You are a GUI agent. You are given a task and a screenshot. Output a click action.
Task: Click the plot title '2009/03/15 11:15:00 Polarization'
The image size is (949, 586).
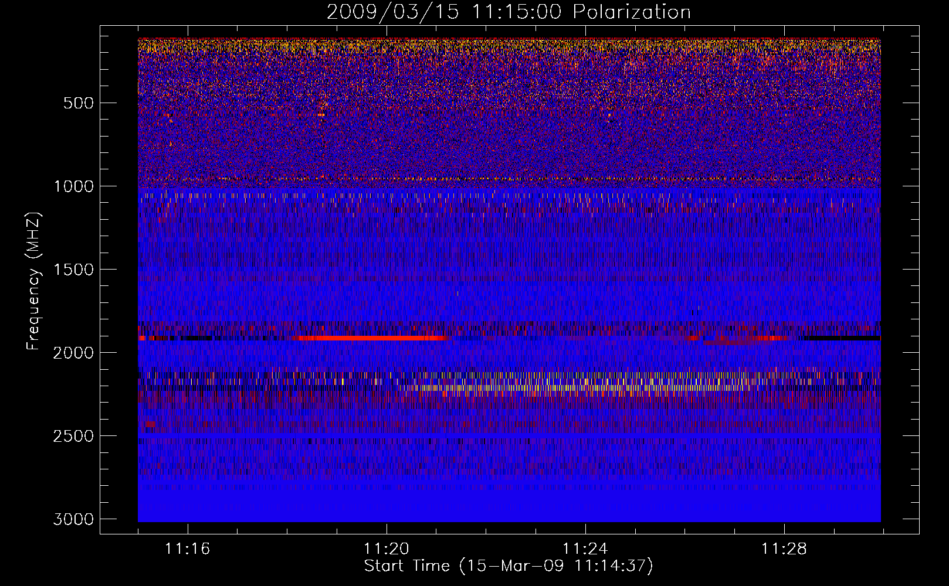coord(509,12)
